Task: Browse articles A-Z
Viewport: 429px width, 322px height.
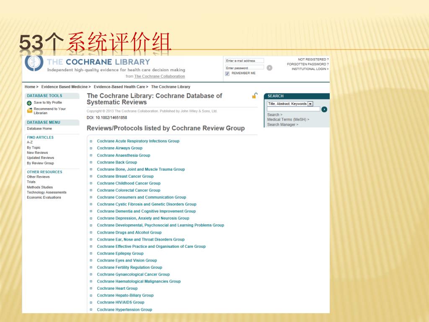Action: [30, 142]
